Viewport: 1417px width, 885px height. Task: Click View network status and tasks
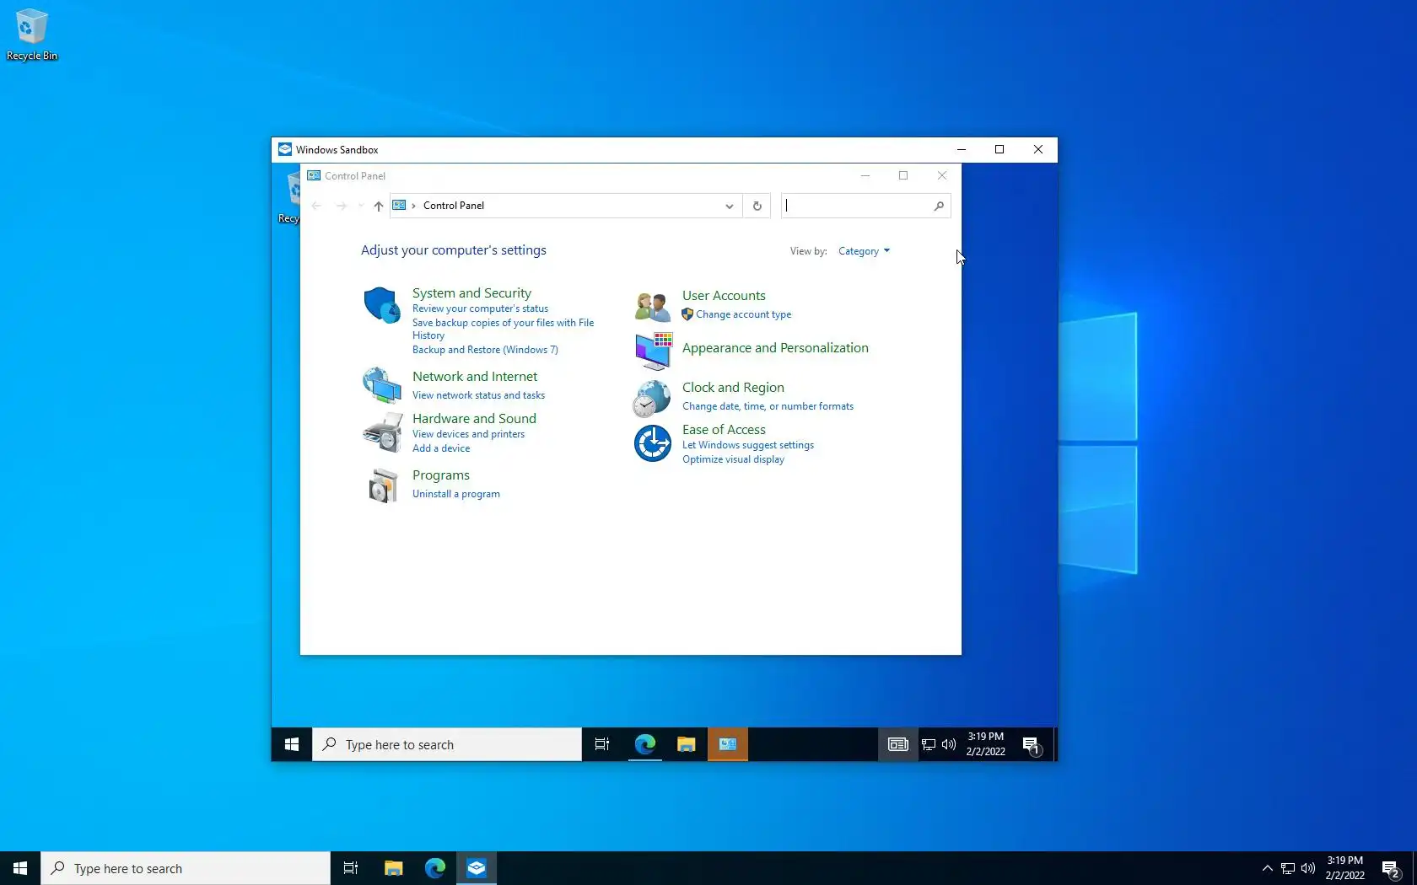(x=478, y=395)
